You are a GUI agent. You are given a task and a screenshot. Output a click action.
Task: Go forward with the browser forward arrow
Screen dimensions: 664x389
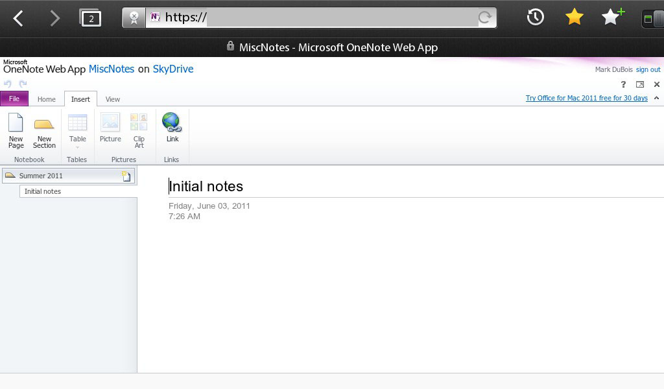tap(54, 18)
